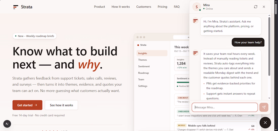Click the CHECKOUT tag in the insights list
278x131 pixels.
coord(183,98)
